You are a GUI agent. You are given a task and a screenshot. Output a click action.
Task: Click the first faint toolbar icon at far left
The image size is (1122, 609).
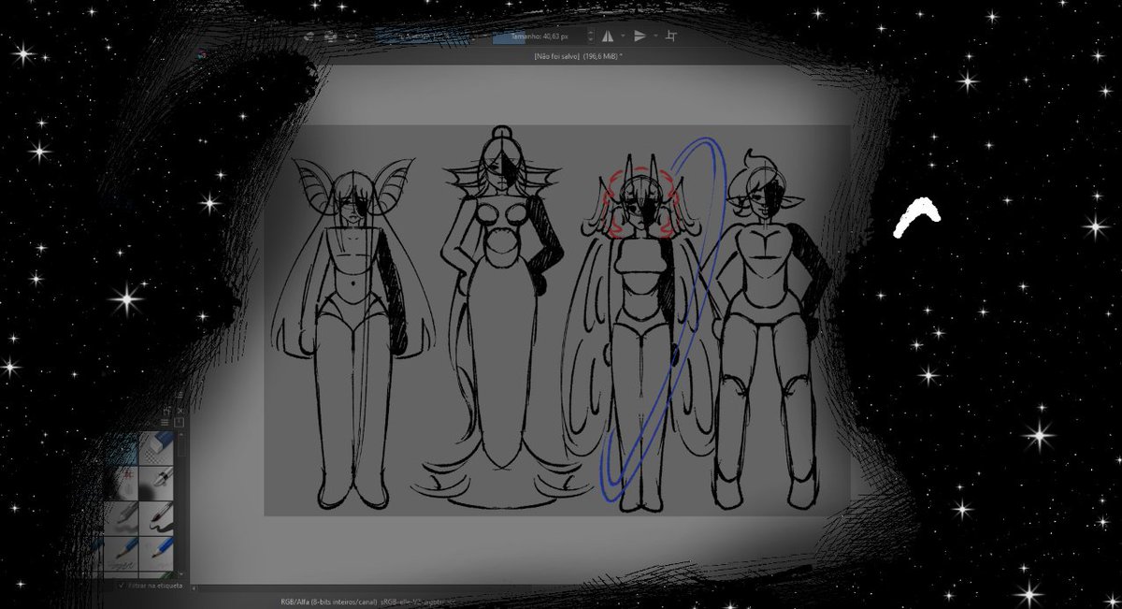(309, 36)
